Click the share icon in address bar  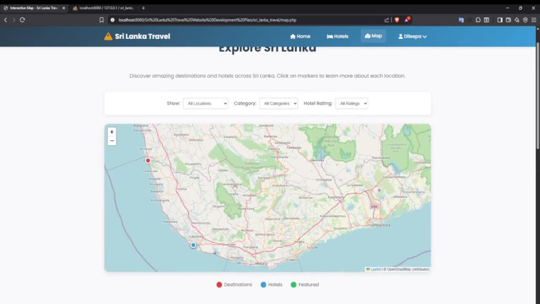[387, 20]
